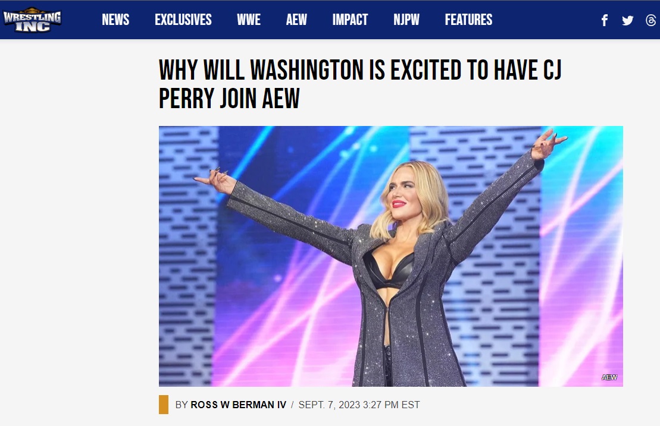Screen dimensions: 660x426
Task: Navigate to the NJPW section
Action: [x=406, y=20]
